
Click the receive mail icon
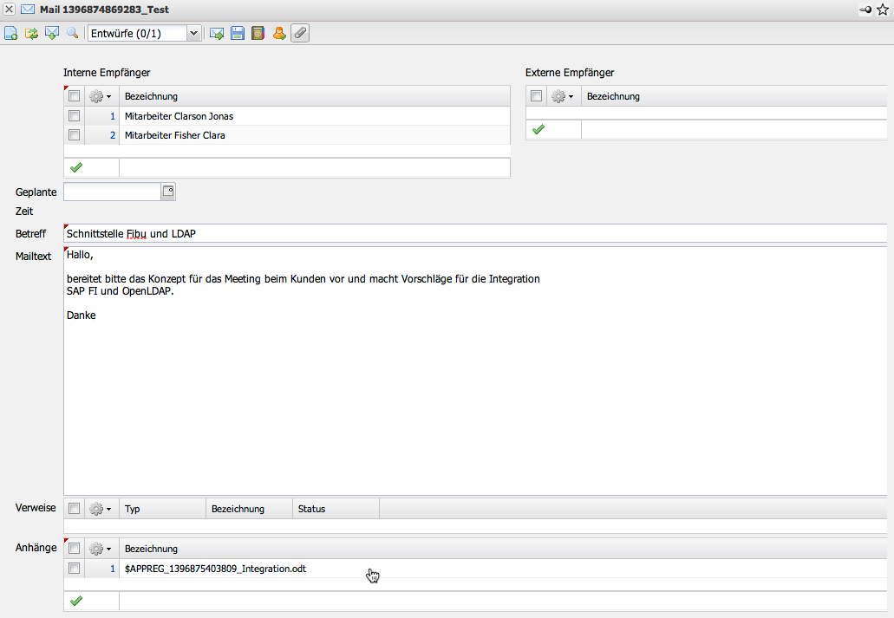(51, 33)
